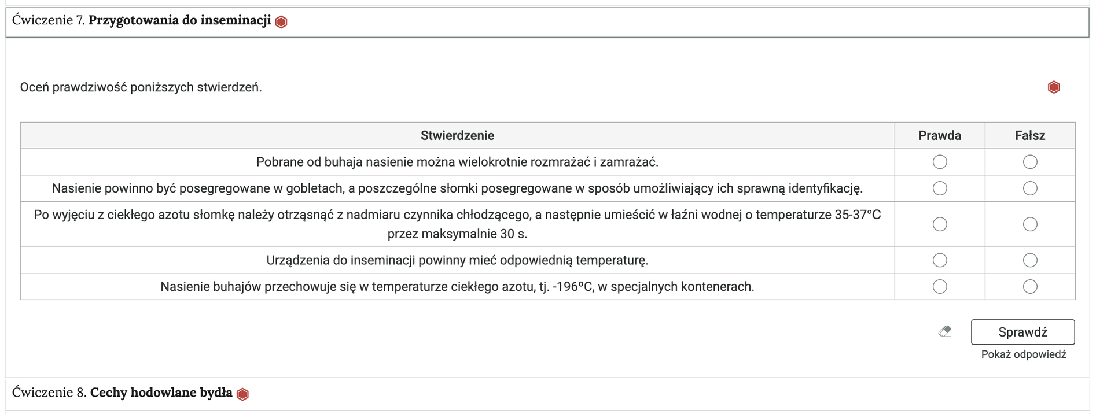Click the red hexagon beside 'Cechy hodowlane bydła'

(243, 393)
